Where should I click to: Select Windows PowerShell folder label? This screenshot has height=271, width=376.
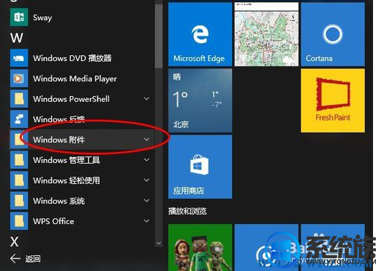72,99
